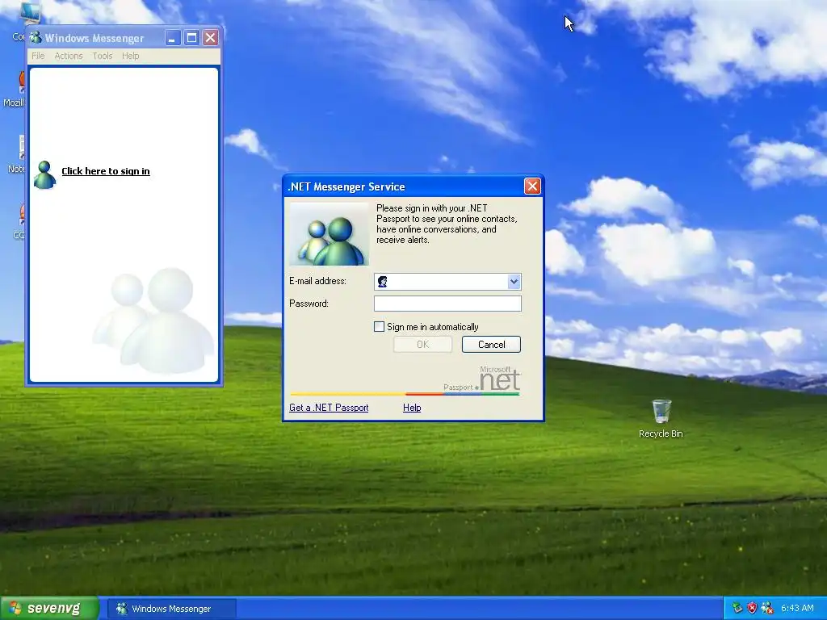Open the Actions menu in Windows Messenger
The height and width of the screenshot is (620, 827).
click(x=69, y=56)
